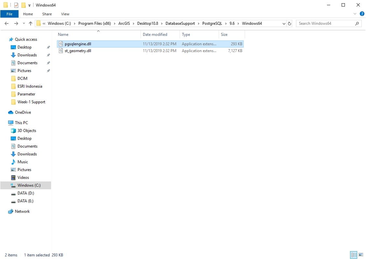Customize Quick Access Toolbar dropdown
Screen dimensions: 366x259
29,5
